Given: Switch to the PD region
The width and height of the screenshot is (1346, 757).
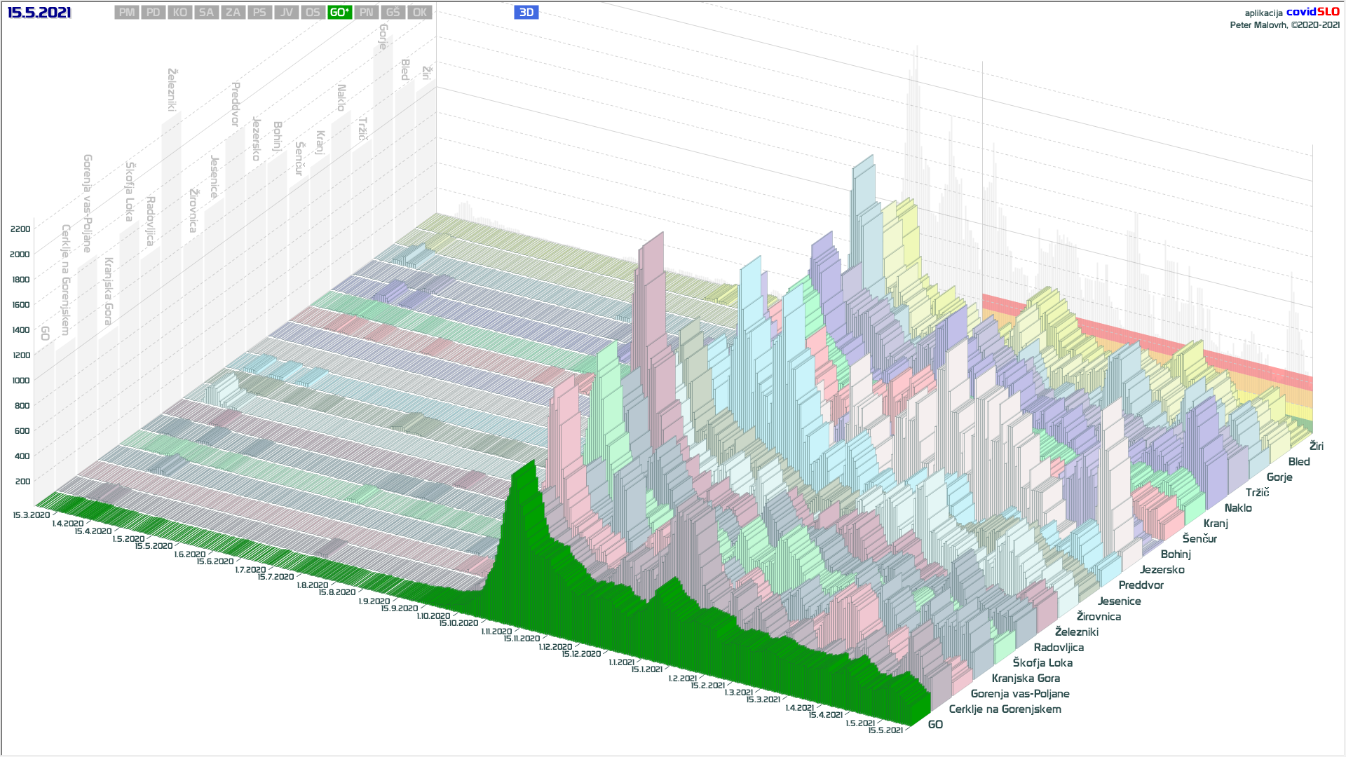Looking at the screenshot, I should tap(154, 13).
